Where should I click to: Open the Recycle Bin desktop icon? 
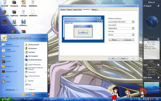5,3
